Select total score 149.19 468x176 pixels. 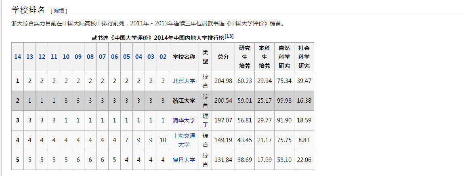point(223,140)
